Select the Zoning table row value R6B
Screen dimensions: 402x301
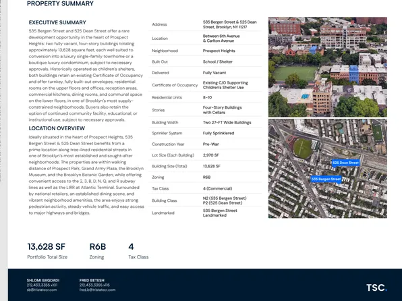tap(206, 177)
